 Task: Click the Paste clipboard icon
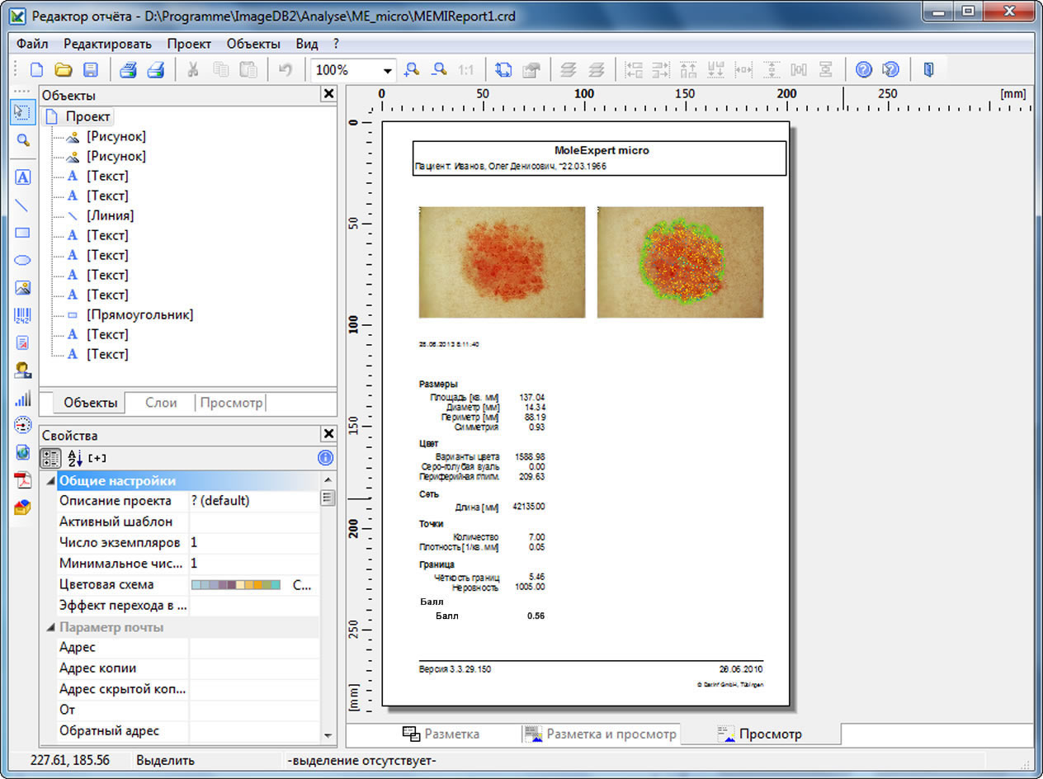click(248, 70)
